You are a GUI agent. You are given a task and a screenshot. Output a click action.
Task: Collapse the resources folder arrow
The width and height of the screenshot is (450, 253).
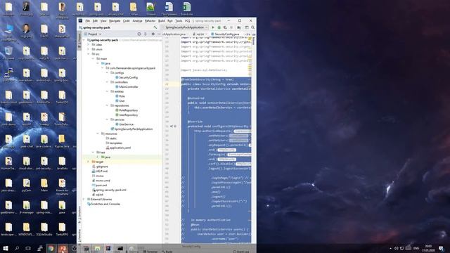pos(98,134)
